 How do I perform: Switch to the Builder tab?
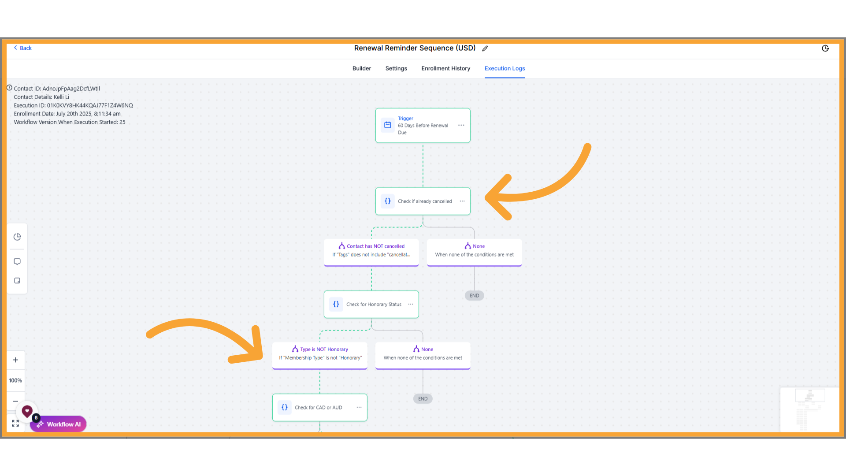[361, 68]
